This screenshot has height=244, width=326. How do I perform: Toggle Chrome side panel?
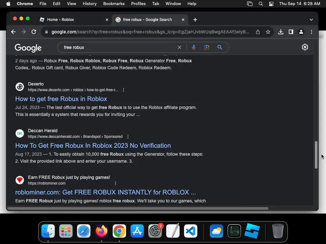[x=291, y=32]
